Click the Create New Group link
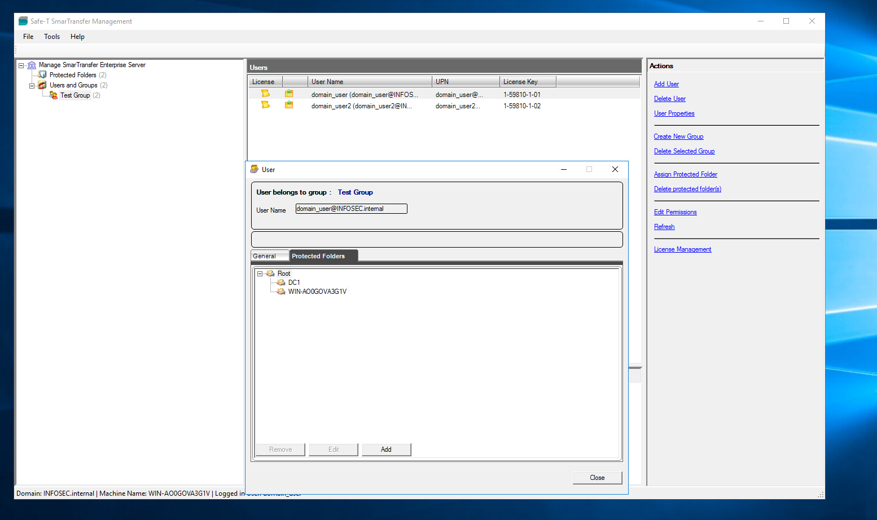877x520 pixels. [x=679, y=136]
